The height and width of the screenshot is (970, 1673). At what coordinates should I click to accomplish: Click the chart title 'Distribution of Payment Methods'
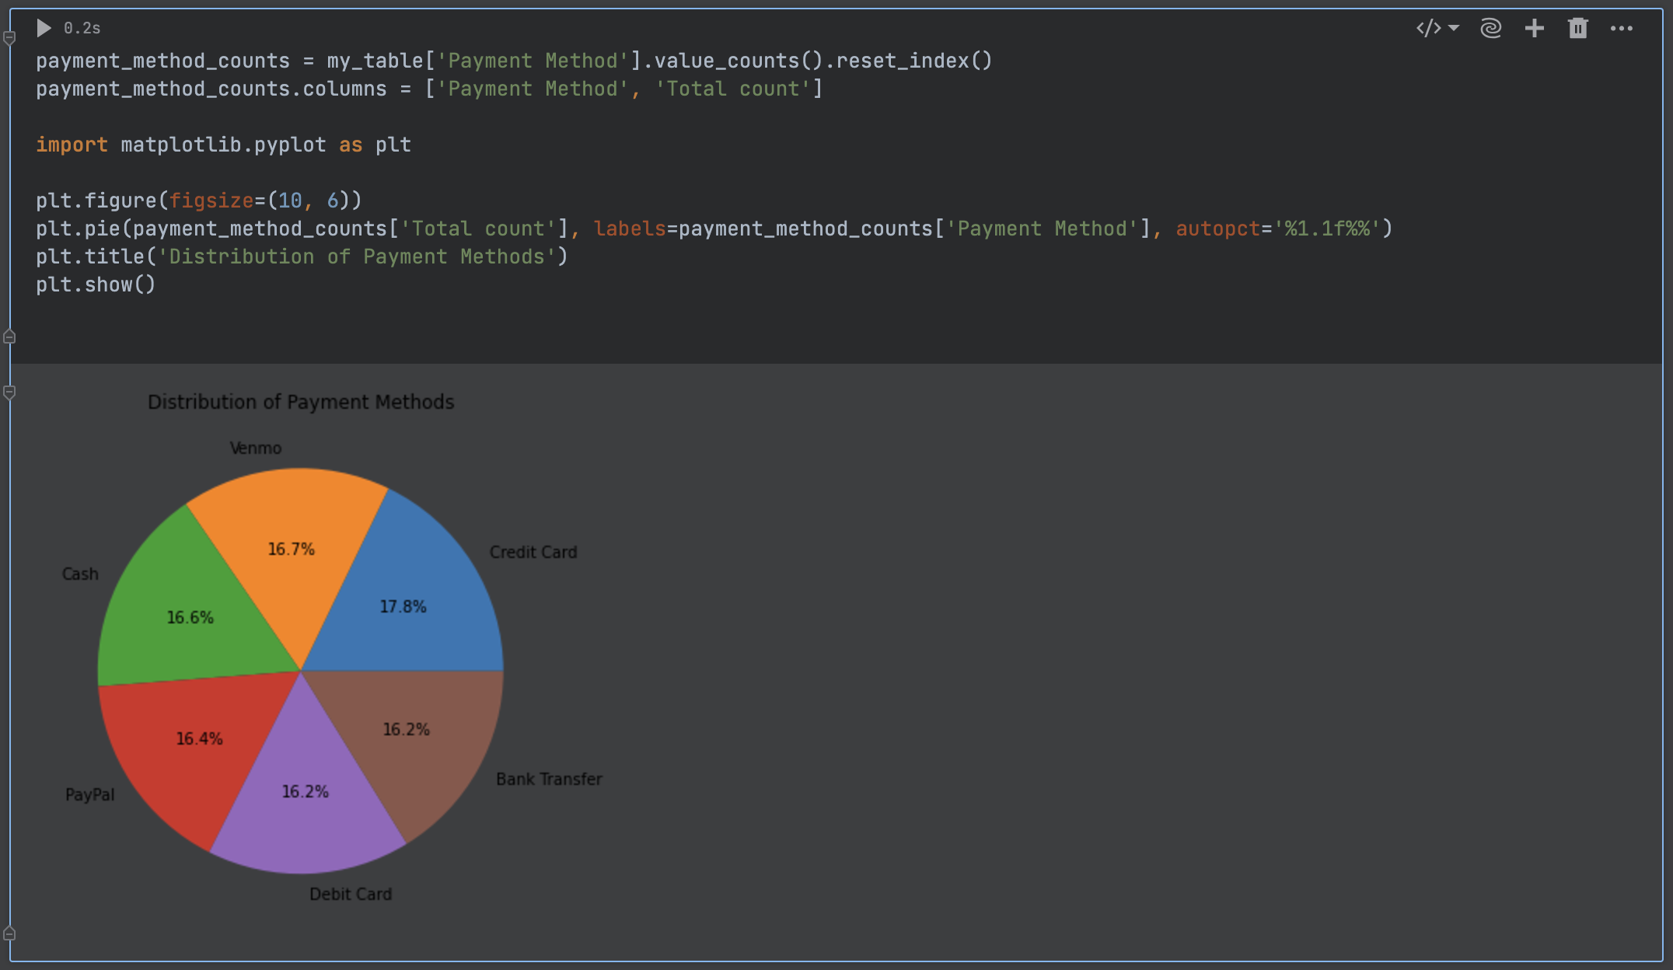point(301,402)
